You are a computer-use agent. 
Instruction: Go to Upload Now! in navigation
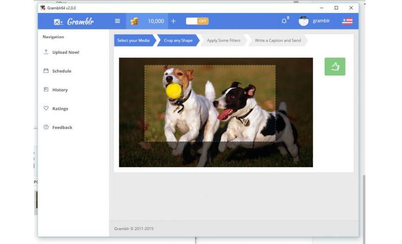[x=66, y=52]
